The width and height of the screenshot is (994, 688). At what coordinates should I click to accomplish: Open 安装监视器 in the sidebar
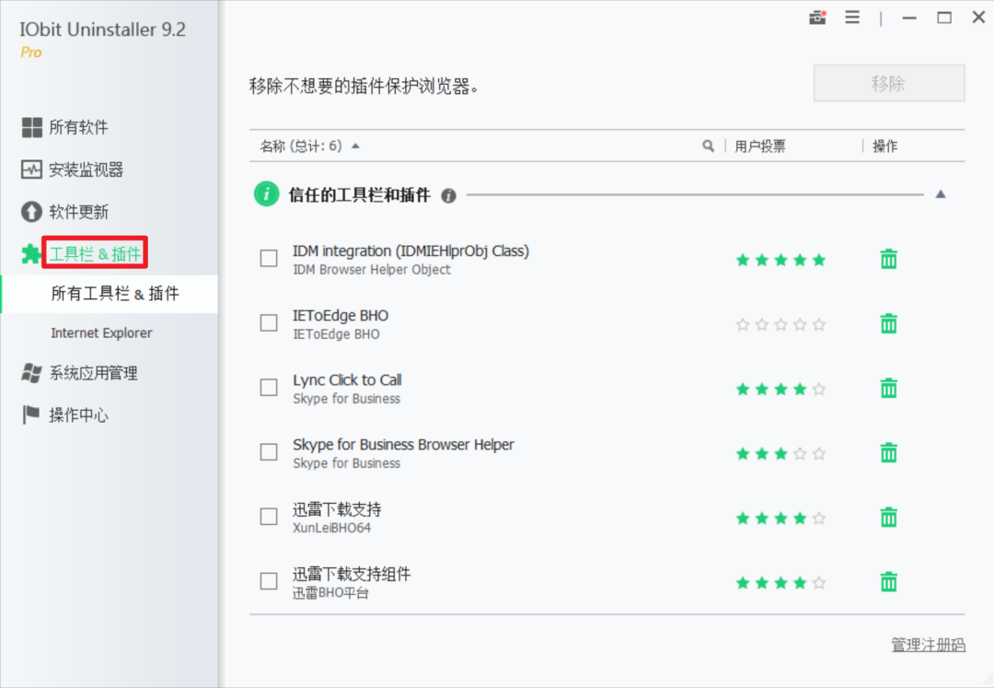(x=86, y=169)
